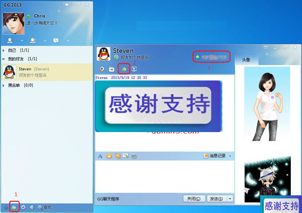Click the girl avatar show image
Screen dimensions: 302x213
(267, 104)
